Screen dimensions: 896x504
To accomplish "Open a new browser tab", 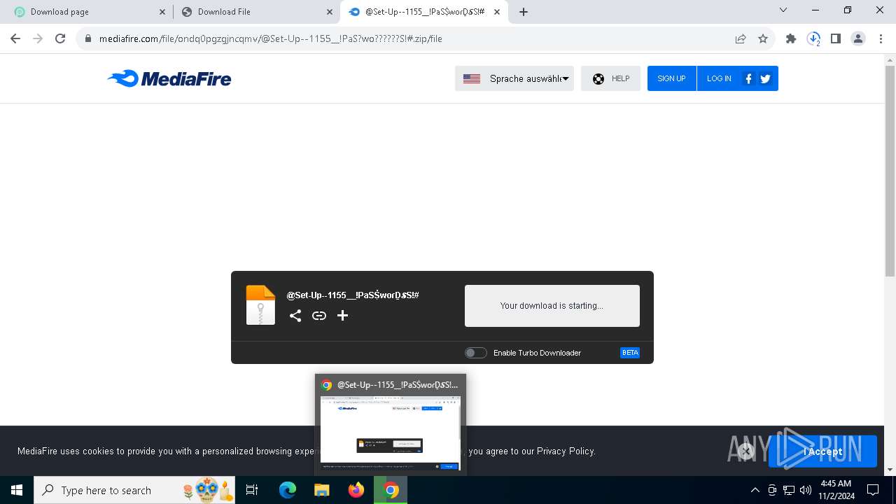I will click(524, 12).
